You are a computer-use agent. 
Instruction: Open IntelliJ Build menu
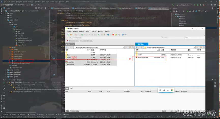pyautogui.click(x=43, y=2)
